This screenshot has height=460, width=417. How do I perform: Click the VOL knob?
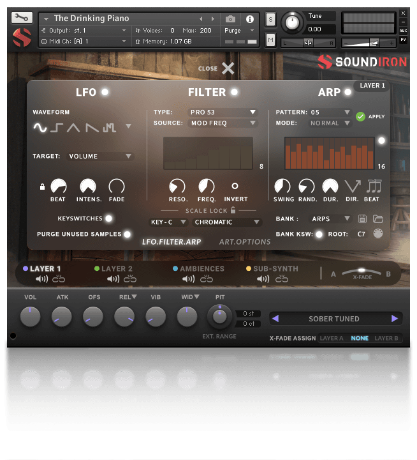click(x=30, y=316)
